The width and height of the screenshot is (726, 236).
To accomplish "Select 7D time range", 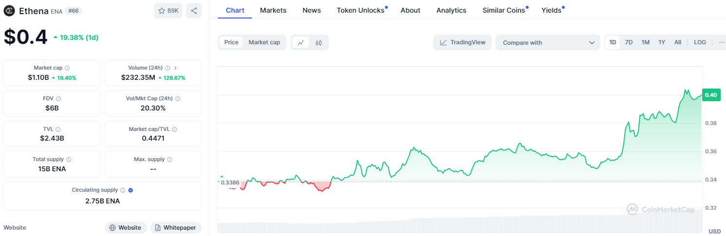I will [629, 42].
